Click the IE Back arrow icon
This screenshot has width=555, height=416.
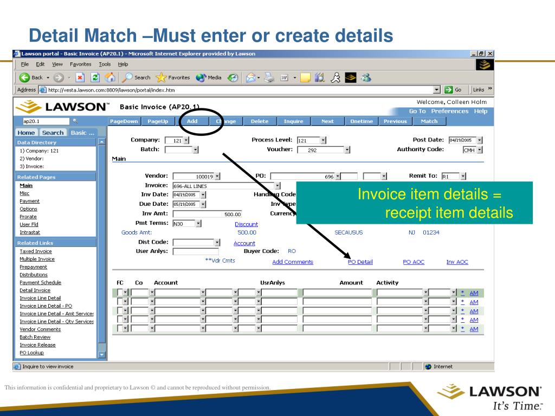[24, 77]
